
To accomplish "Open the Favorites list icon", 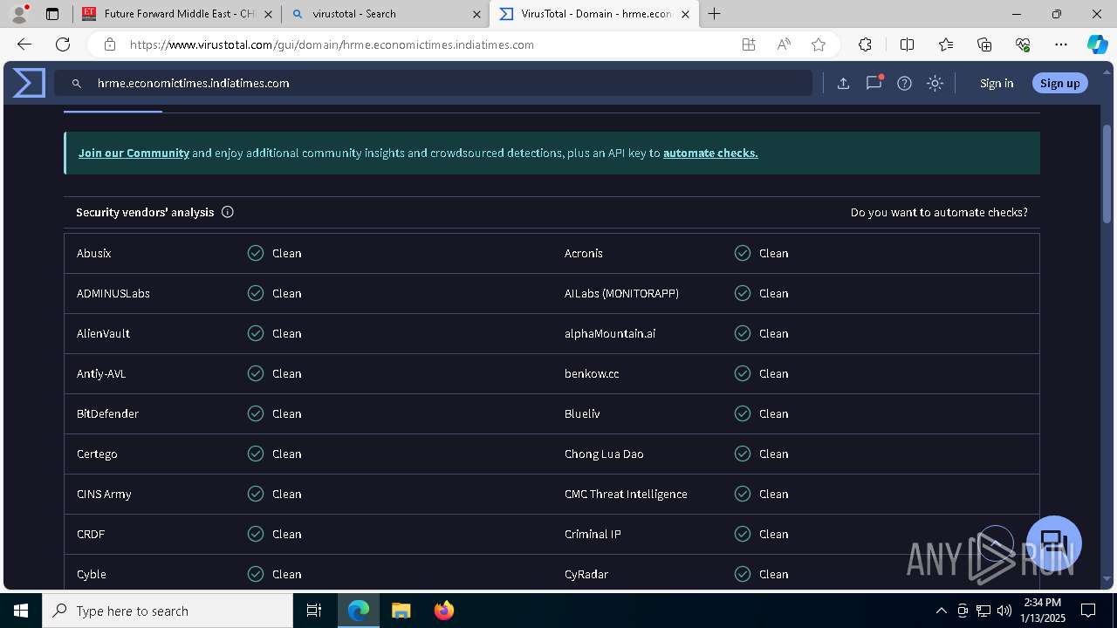I will click(x=946, y=44).
